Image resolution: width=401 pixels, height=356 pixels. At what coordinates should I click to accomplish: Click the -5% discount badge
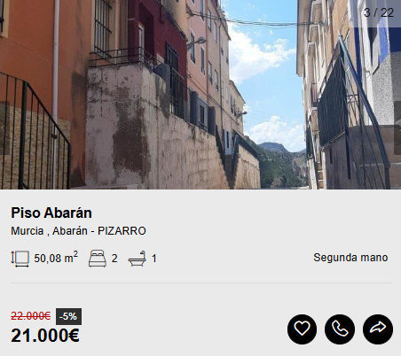[x=68, y=316]
